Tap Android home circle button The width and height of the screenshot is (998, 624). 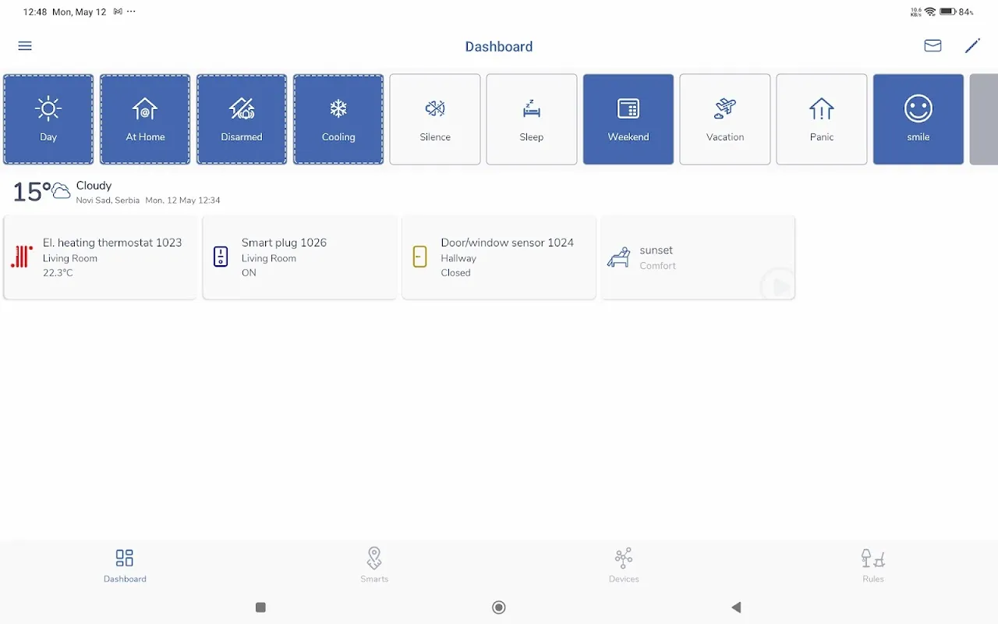point(499,608)
